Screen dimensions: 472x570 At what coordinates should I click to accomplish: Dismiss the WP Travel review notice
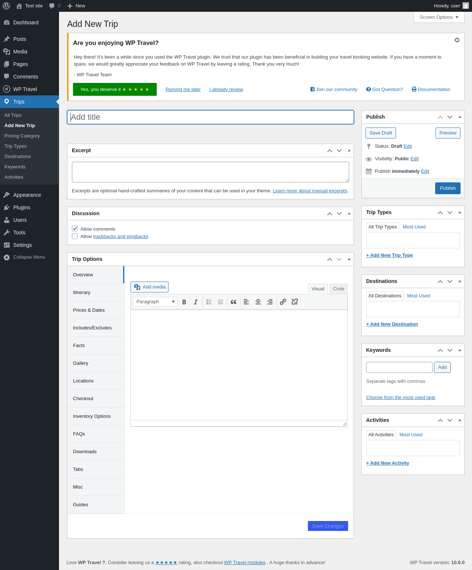(457, 40)
